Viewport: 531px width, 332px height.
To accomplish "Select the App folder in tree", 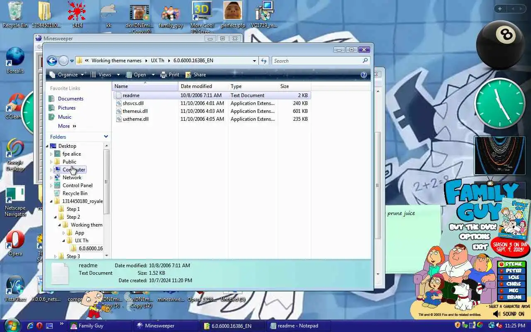I will click(x=79, y=233).
